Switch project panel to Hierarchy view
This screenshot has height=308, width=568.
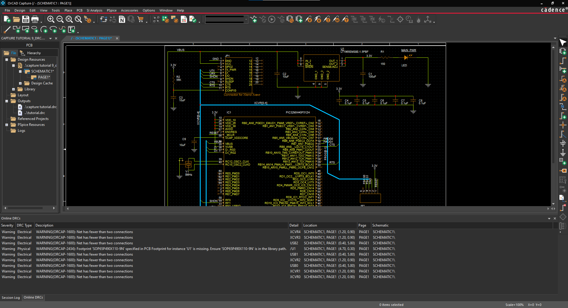tap(33, 53)
